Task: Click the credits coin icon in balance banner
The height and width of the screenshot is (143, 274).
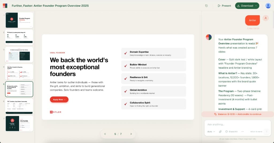Action: click(x=215, y=114)
